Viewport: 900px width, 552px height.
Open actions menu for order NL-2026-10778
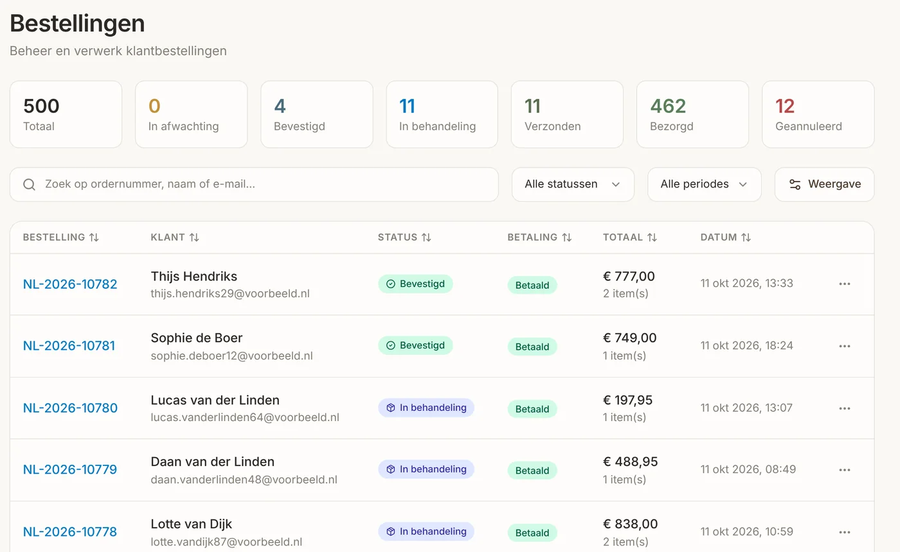coord(845,532)
